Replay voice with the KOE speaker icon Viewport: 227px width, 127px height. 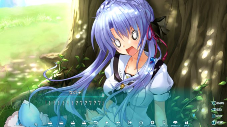pyautogui.click(x=217, y=110)
